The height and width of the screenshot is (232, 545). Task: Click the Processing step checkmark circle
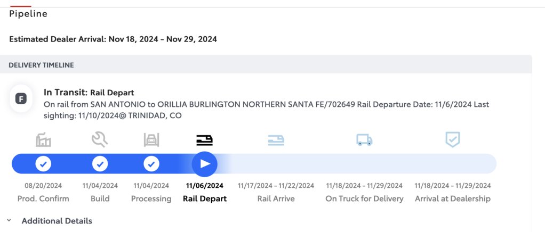pos(151,164)
